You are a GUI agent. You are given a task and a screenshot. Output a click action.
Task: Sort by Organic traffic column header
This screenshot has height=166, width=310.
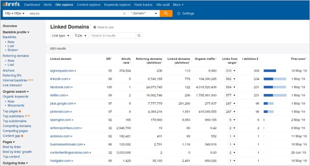coord(205,59)
